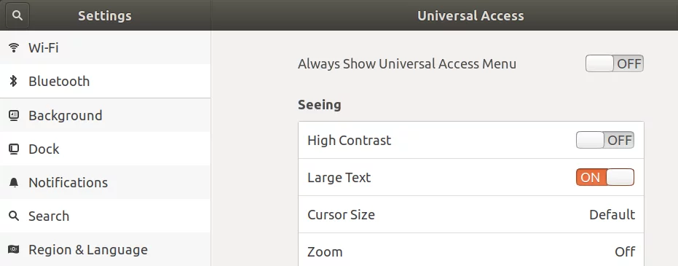Turn on the High Contrast switch
This screenshot has width=678, height=266.
coord(605,140)
